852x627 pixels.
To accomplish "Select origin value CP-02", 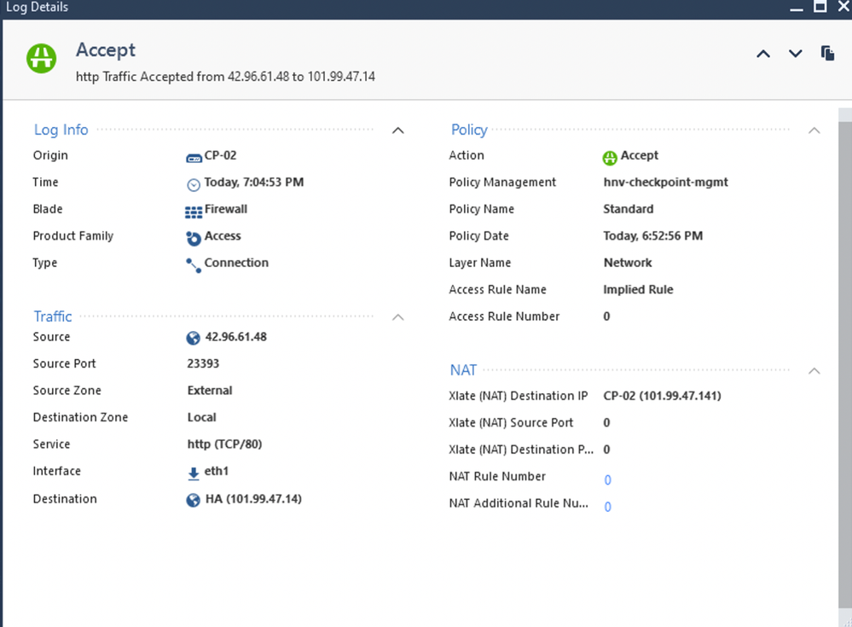I will click(x=220, y=155).
